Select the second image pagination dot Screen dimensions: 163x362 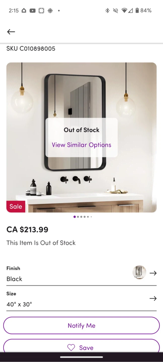[x=78, y=217]
